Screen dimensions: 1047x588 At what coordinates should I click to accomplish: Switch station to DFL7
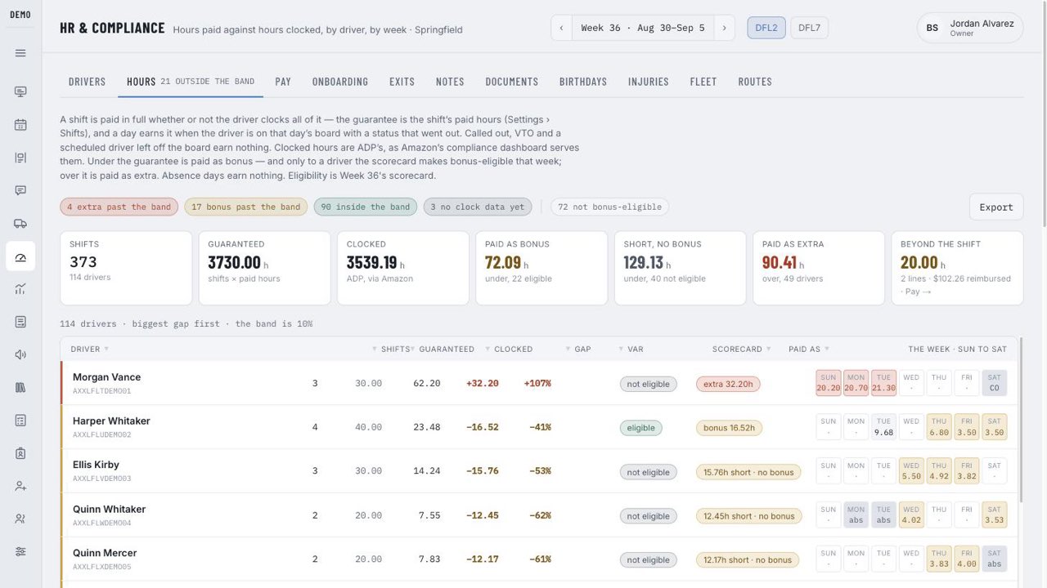[x=809, y=28]
